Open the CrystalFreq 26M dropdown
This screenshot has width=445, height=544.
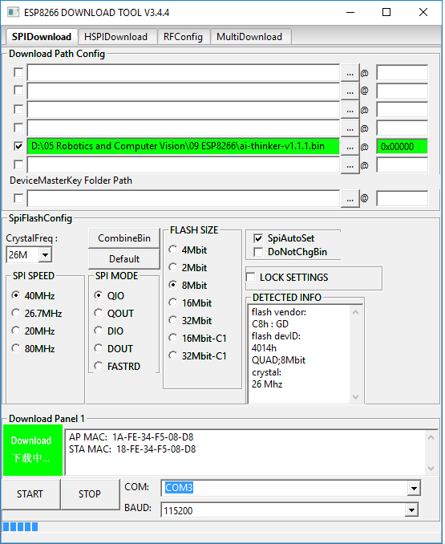pyautogui.click(x=45, y=255)
